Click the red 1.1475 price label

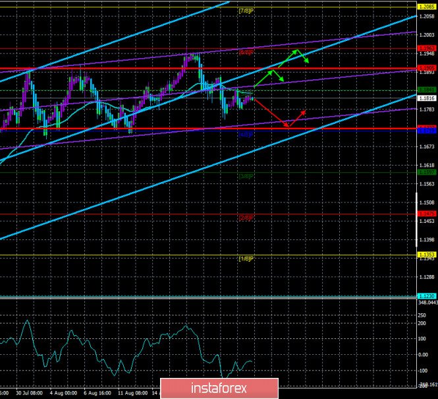click(x=427, y=214)
